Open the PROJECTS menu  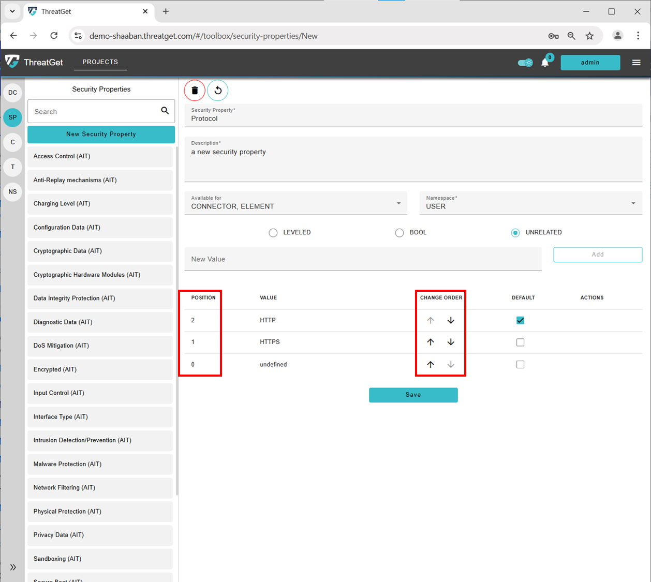[100, 62]
